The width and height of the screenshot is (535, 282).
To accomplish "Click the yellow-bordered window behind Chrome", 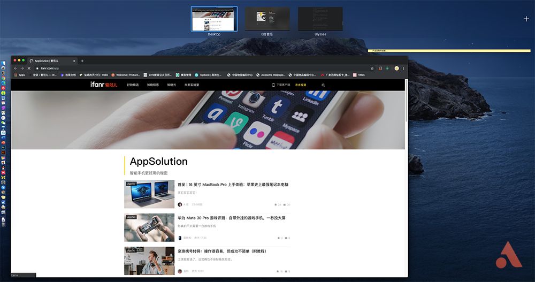I will click(x=449, y=51).
